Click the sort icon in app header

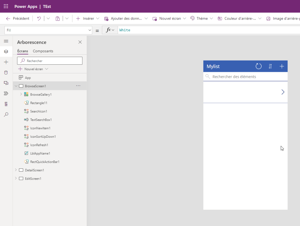(270, 66)
